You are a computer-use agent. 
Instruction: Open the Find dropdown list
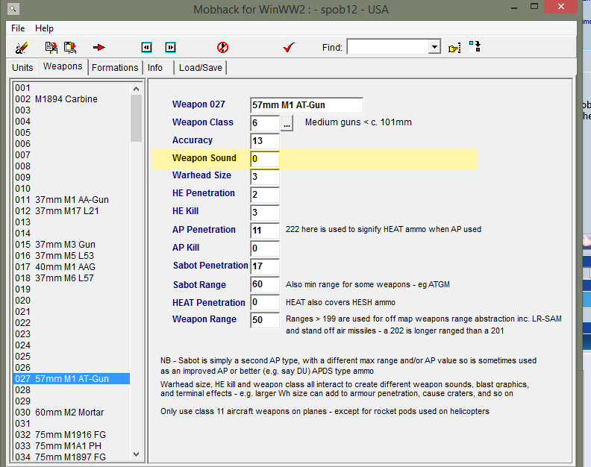(x=434, y=47)
